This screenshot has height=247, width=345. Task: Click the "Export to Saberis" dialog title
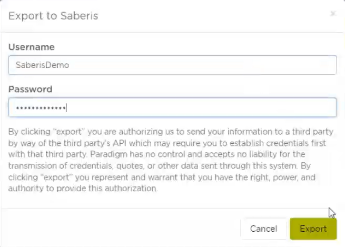point(53,16)
